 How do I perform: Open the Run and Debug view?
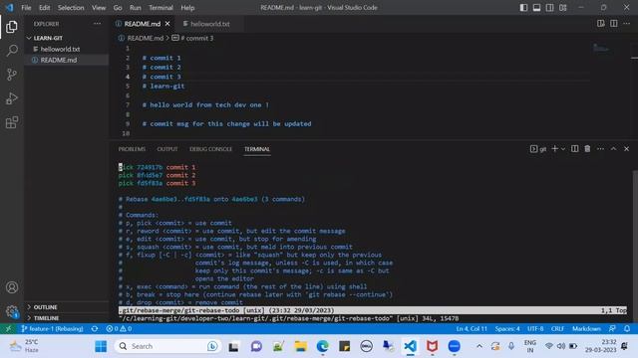(x=12, y=98)
